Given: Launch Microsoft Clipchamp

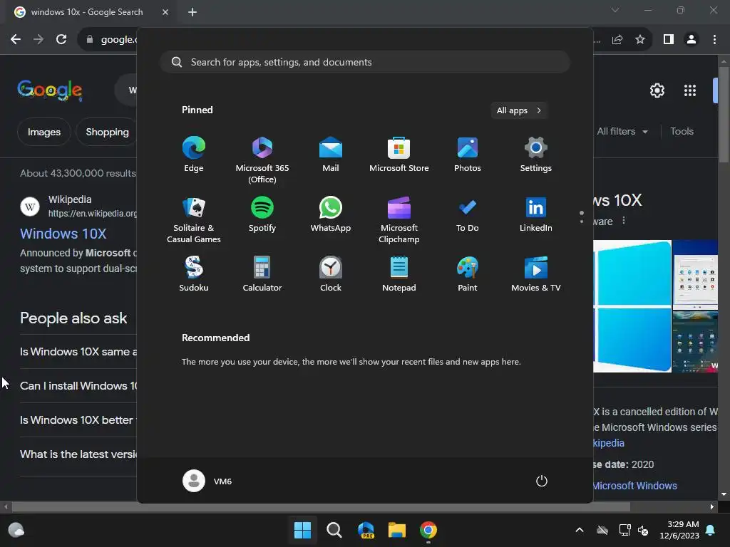Looking at the screenshot, I should tap(399, 219).
